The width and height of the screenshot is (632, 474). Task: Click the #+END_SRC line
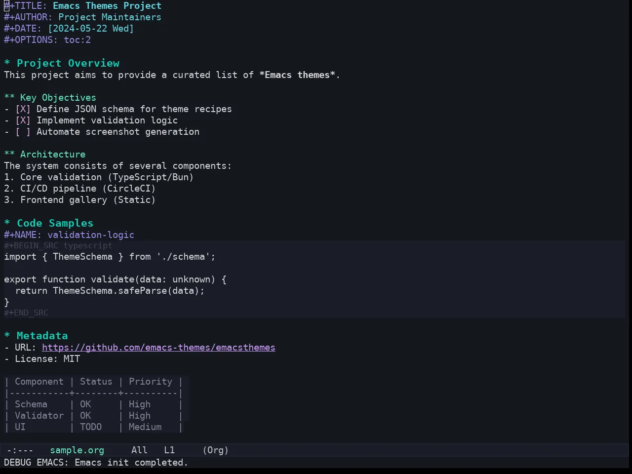(26, 313)
